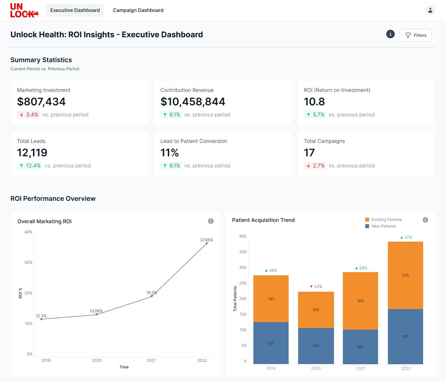Click the orange Existing Patients legend swatch
Screen dimensions: 446x382
pyautogui.click(x=367, y=219)
